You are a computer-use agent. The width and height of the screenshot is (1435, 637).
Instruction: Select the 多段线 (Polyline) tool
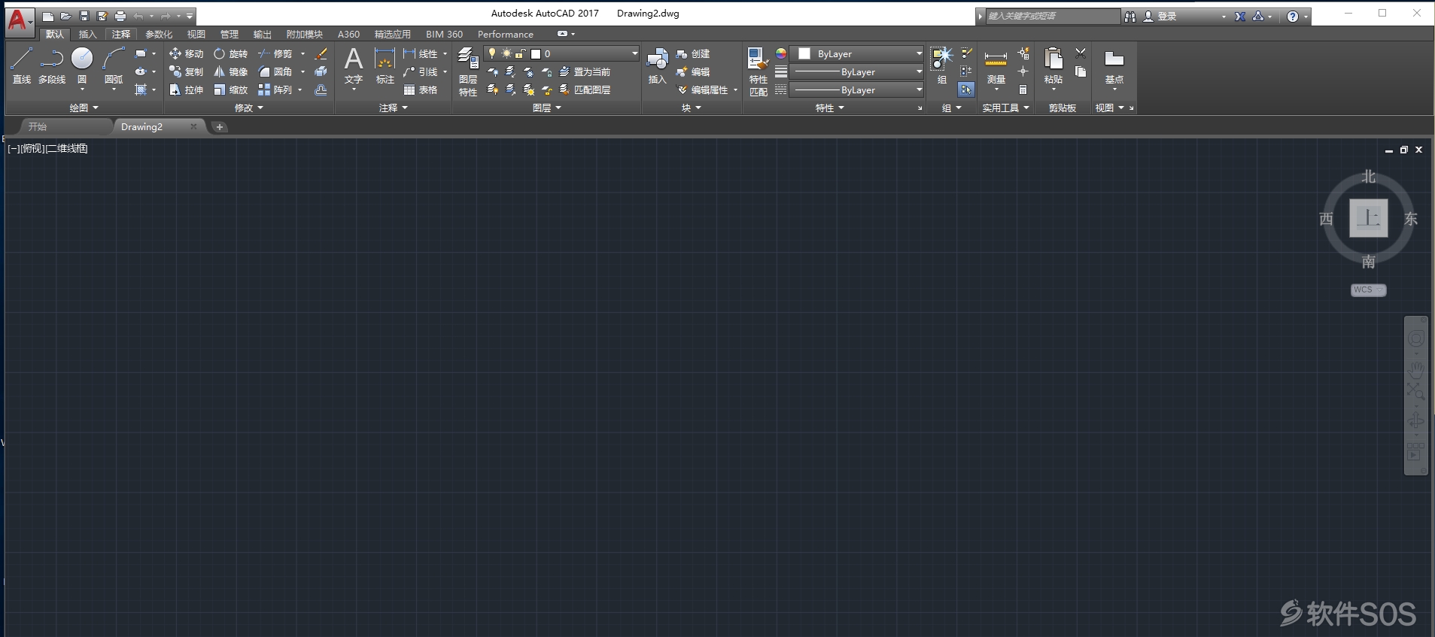pyautogui.click(x=51, y=65)
